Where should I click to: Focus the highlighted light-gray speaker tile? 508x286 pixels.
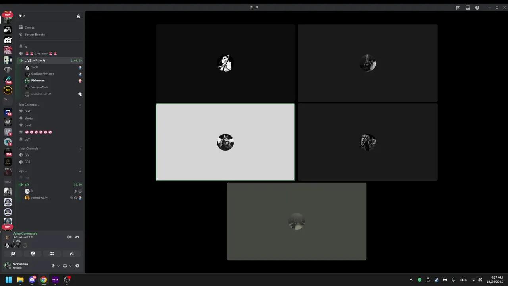click(225, 142)
